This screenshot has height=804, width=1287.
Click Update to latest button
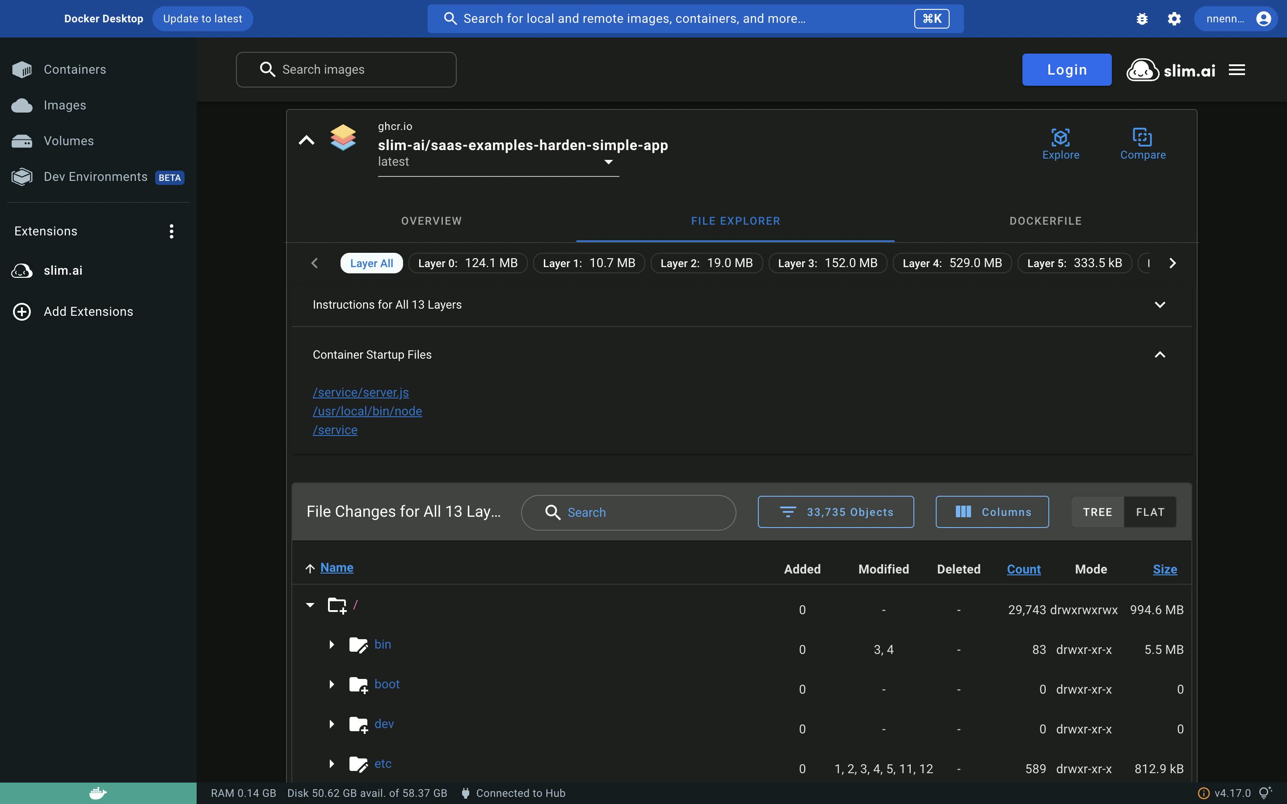click(x=202, y=19)
